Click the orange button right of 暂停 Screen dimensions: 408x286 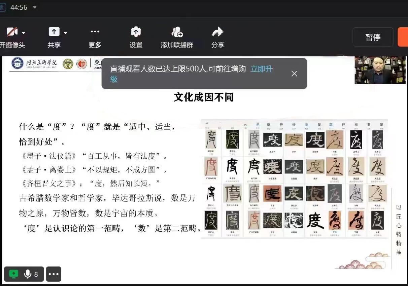(403, 37)
